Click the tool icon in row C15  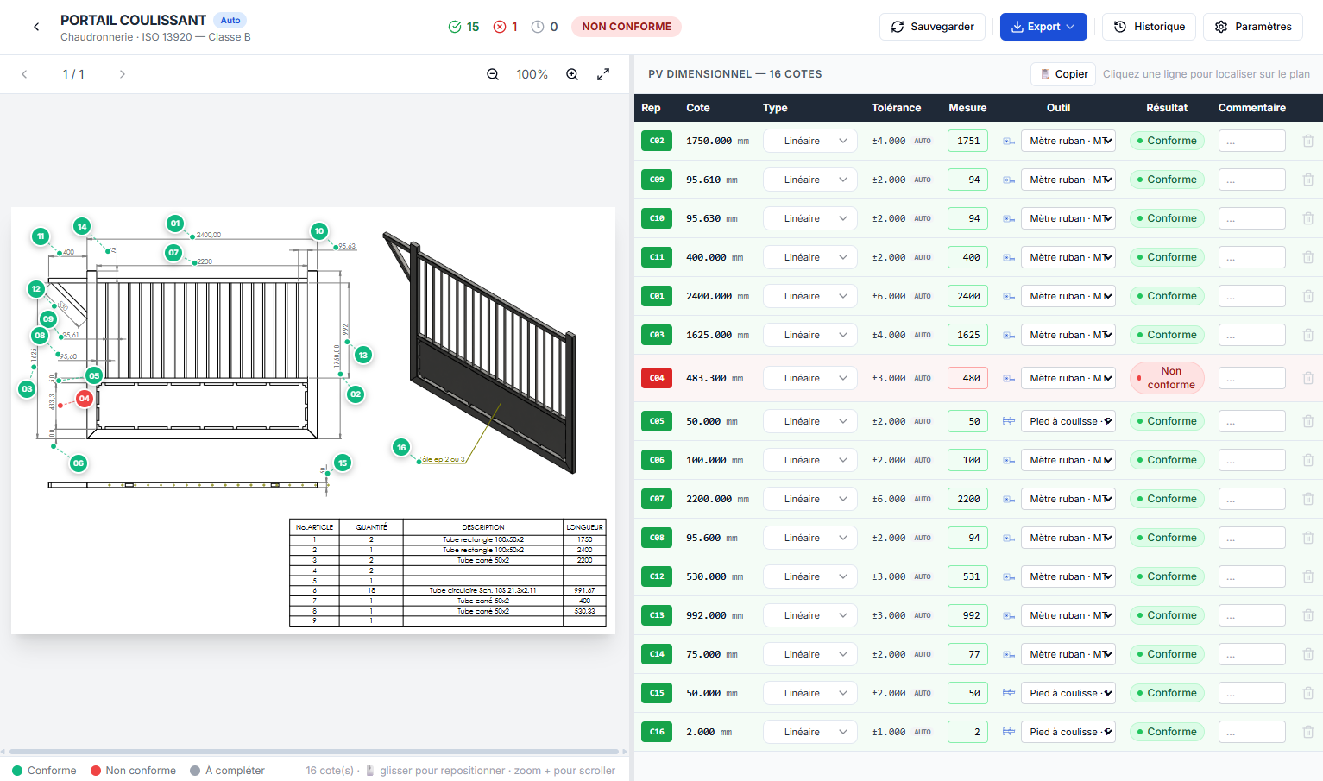pos(1008,693)
